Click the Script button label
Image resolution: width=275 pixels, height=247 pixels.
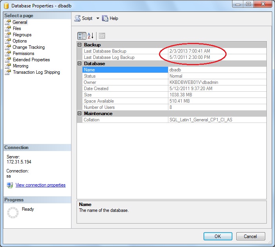click(87, 18)
